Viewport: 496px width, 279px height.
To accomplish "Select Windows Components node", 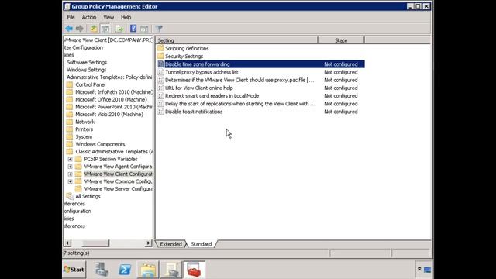I will tap(100, 144).
